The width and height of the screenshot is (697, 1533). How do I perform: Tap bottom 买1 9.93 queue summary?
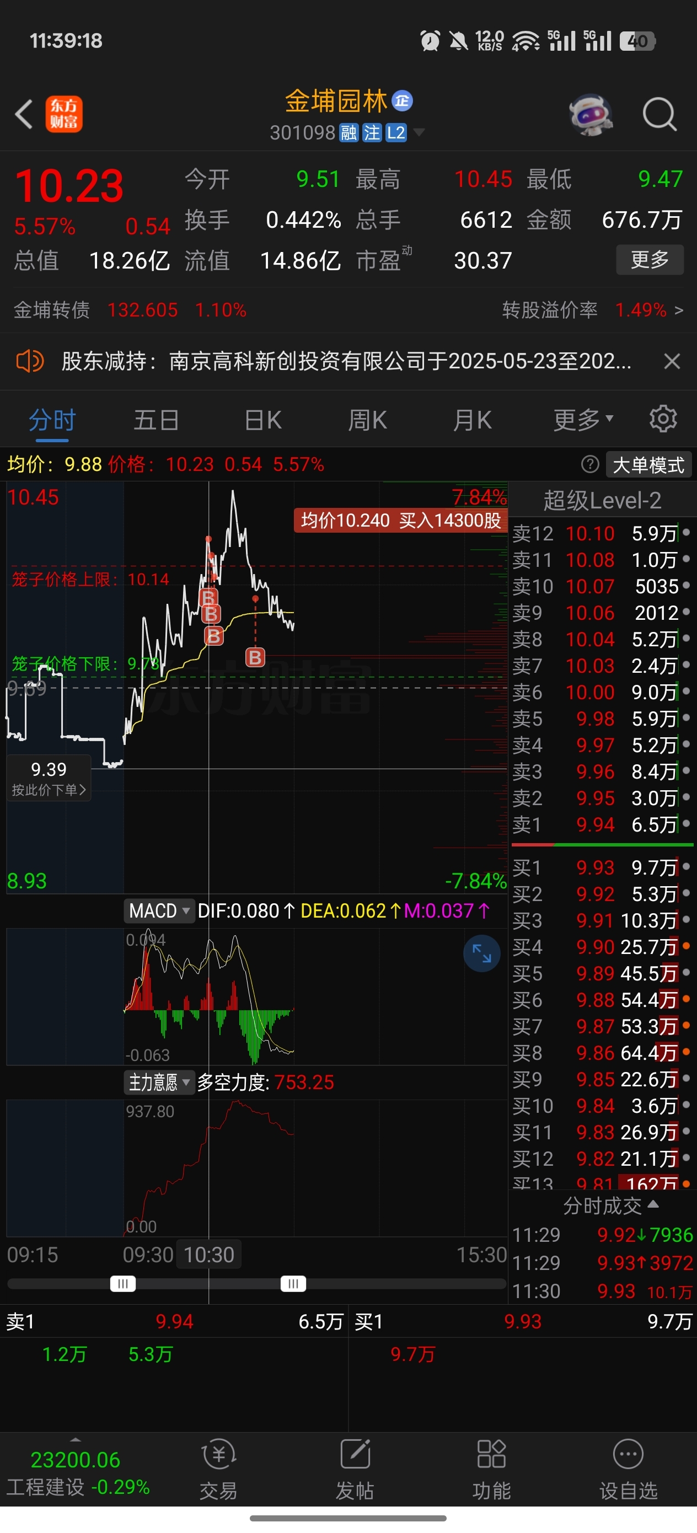coord(523,1322)
